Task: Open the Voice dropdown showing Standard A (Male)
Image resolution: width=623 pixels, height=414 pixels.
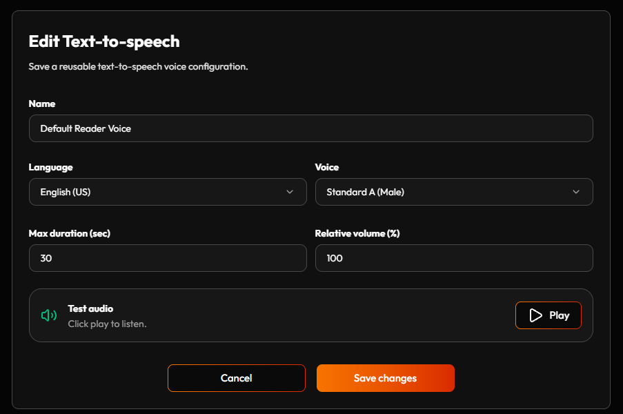Action: (454, 192)
